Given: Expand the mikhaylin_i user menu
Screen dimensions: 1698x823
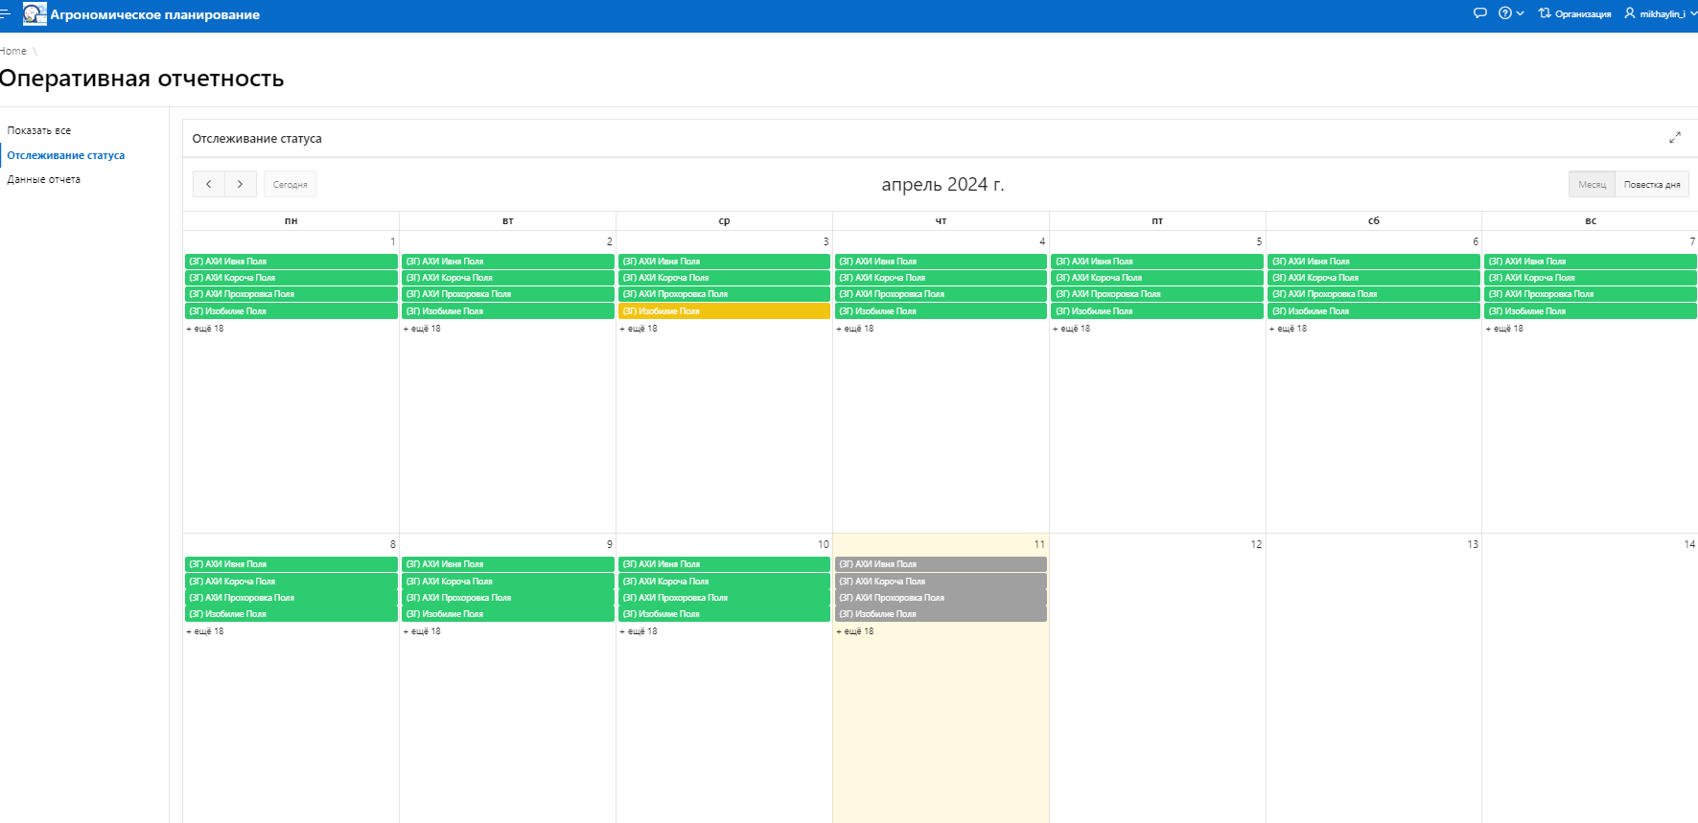Looking at the screenshot, I should (1661, 13).
